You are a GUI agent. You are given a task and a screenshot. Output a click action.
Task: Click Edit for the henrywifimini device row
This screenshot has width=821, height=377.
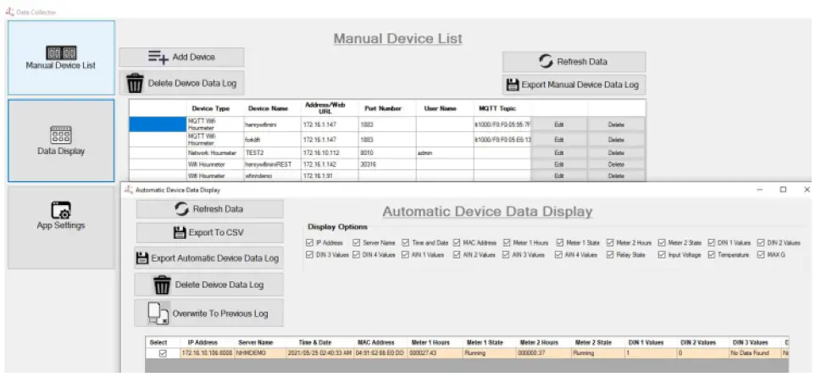click(558, 125)
